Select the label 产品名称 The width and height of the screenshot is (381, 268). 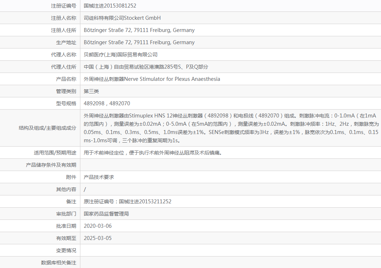[66, 79]
